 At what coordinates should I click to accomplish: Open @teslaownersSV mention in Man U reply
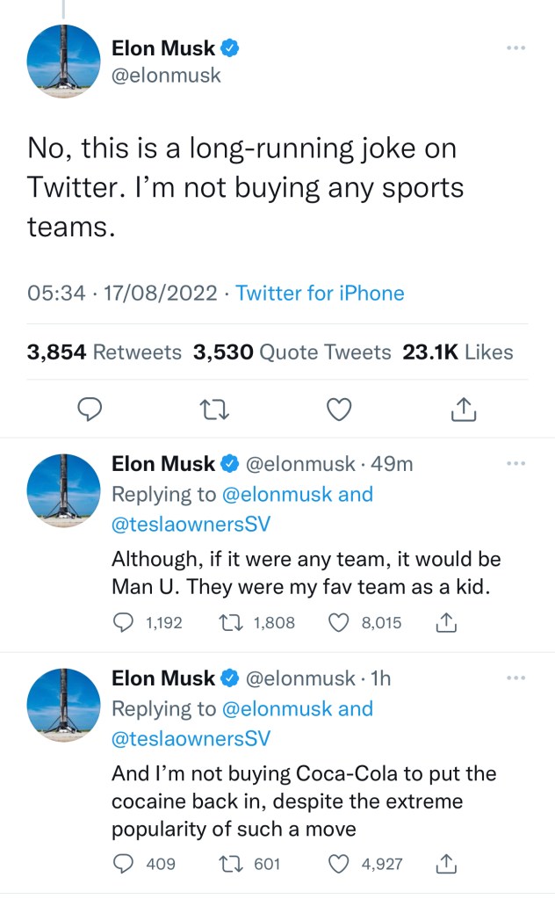click(191, 525)
